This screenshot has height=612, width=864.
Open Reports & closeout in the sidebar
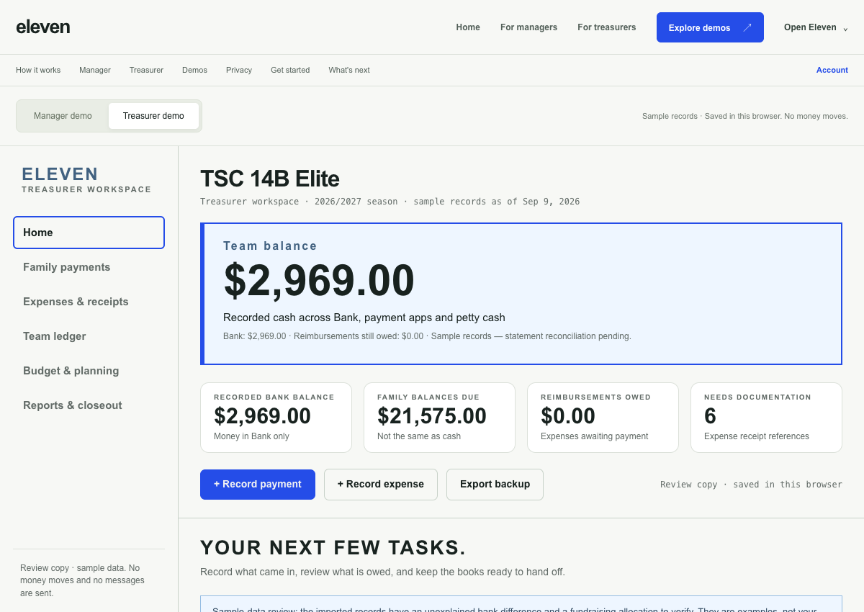tap(89, 405)
